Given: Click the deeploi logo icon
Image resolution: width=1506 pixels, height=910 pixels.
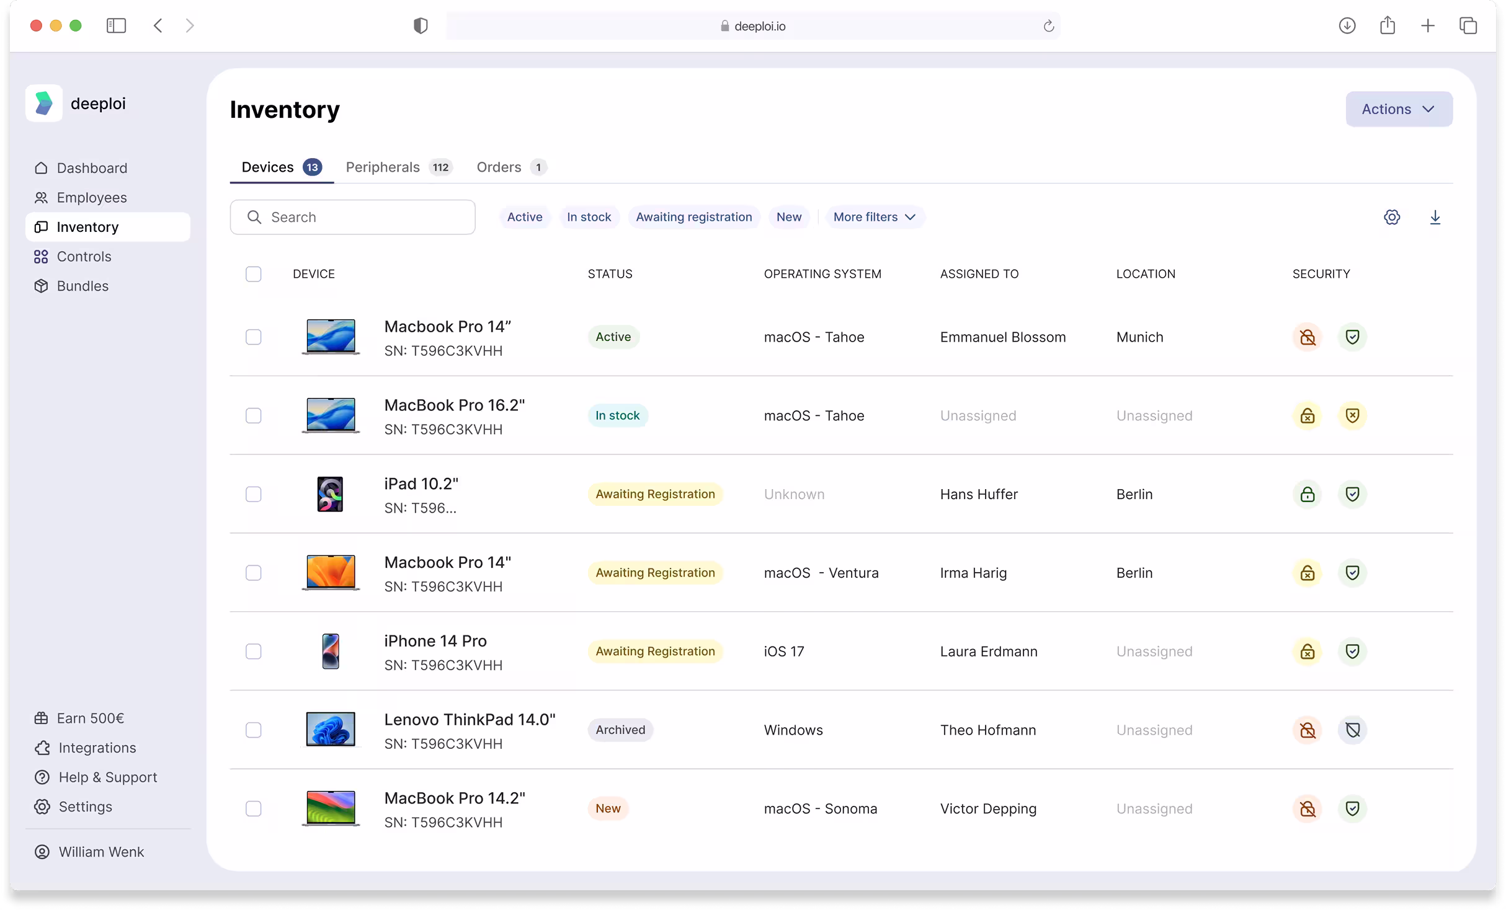Looking at the screenshot, I should (44, 103).
